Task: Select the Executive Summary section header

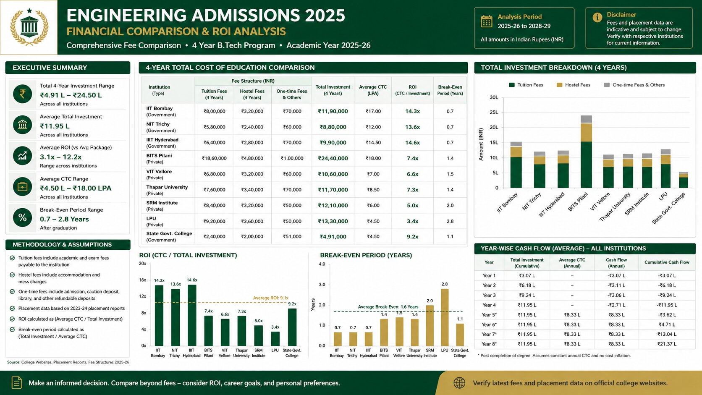Action: [68, 68]
